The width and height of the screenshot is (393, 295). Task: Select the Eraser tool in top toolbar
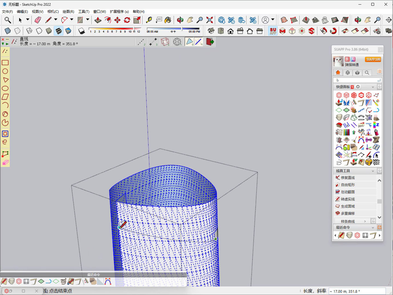coord(38,20)
